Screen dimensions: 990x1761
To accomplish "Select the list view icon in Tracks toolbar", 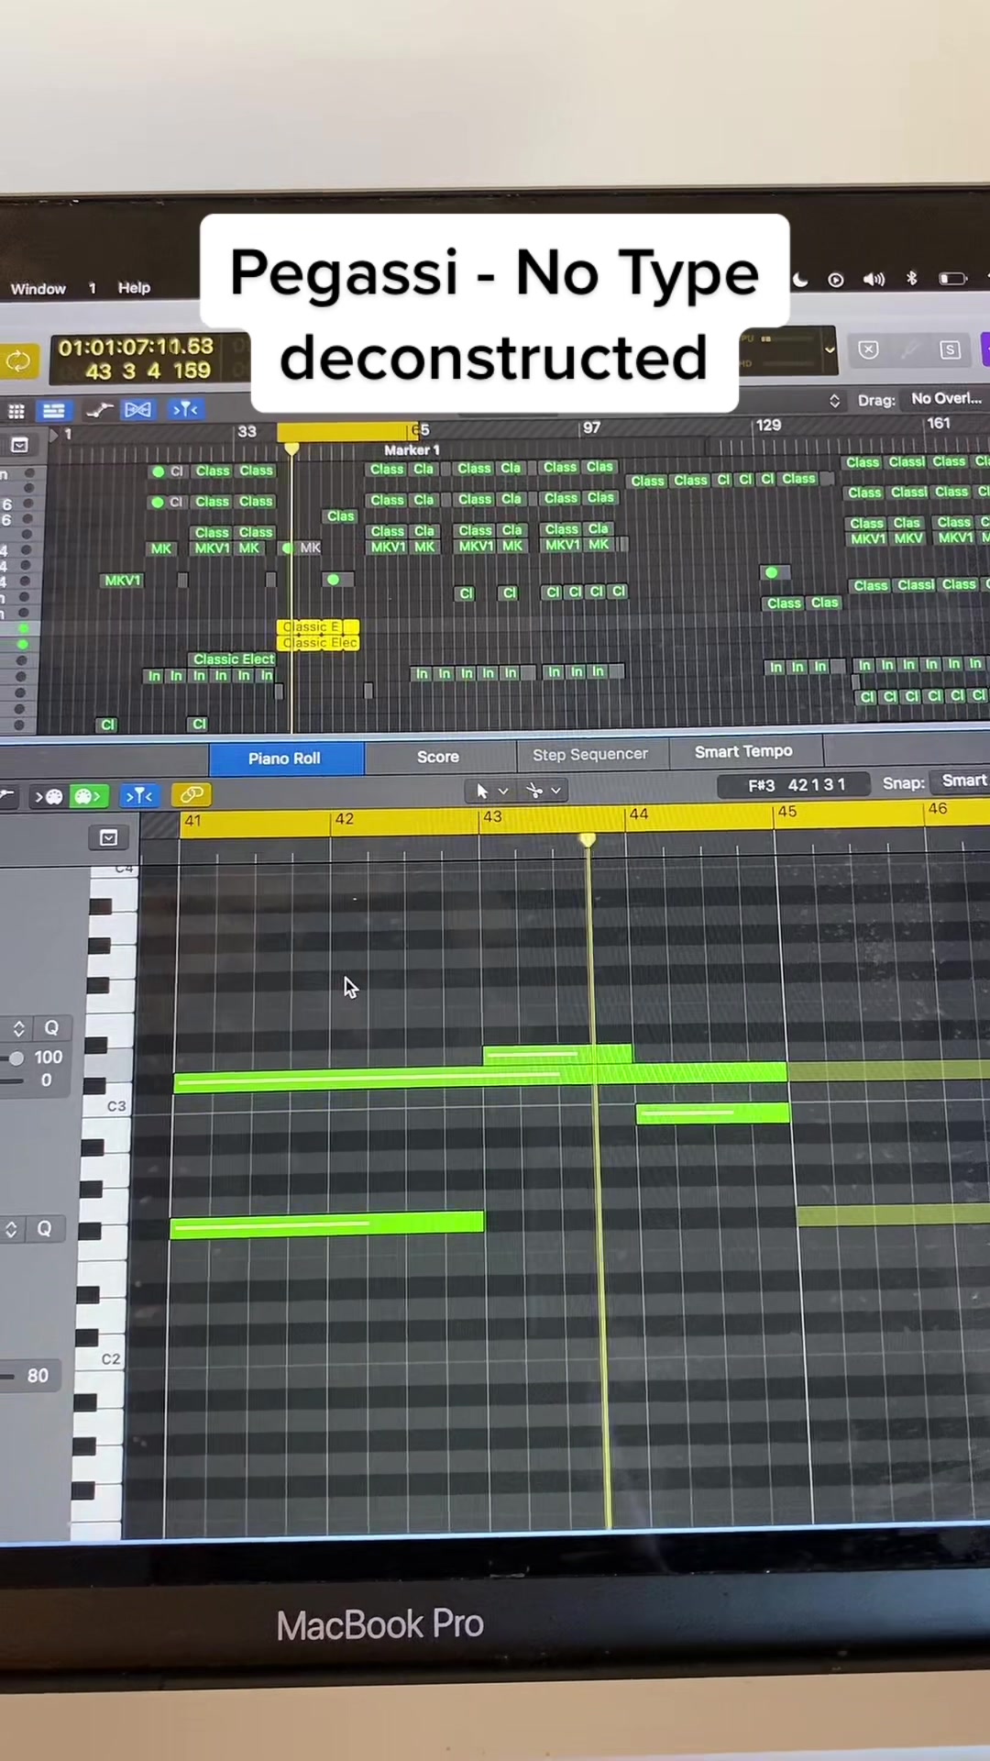I will point(54,410).
